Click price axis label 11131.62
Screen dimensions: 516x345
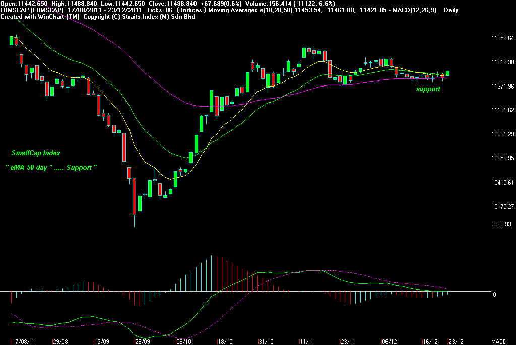coord(502,110)
